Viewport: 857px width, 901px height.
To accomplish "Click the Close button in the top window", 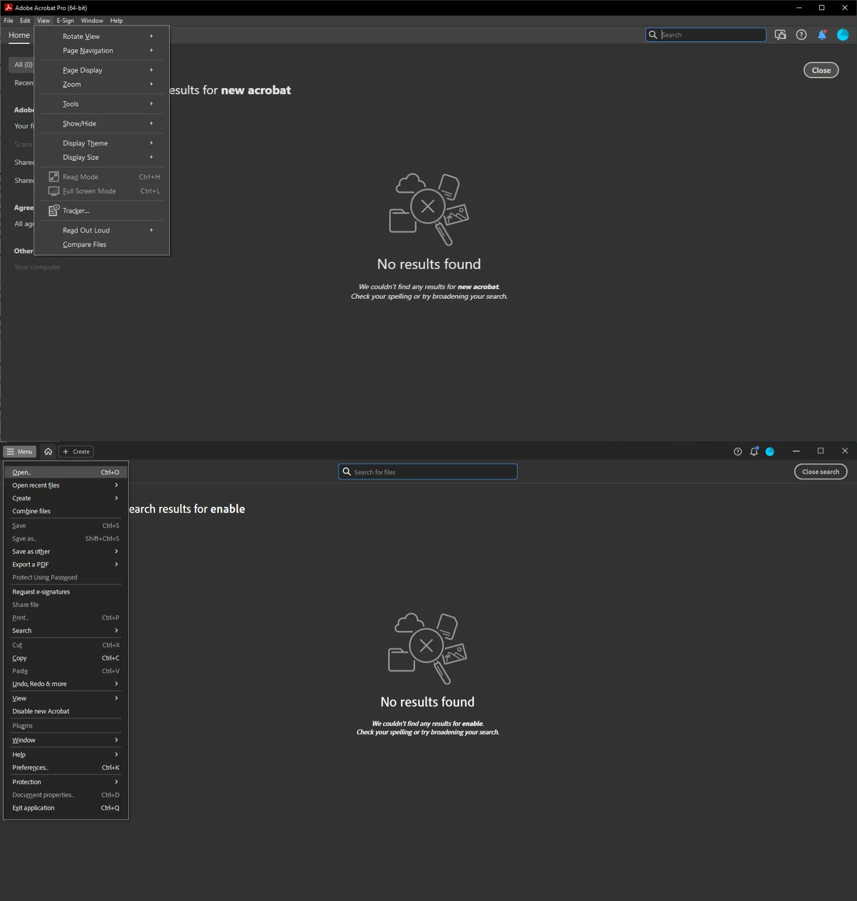I will point(821,70).
